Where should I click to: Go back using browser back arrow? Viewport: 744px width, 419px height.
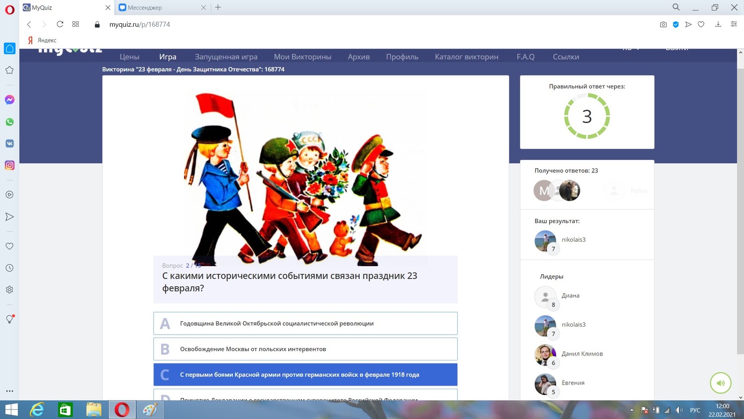point(29,24)
